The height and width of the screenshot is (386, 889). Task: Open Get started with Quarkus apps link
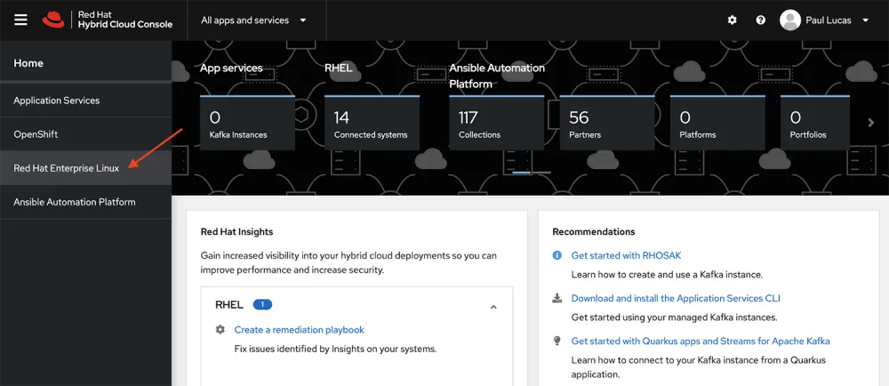tap(701, 341)
